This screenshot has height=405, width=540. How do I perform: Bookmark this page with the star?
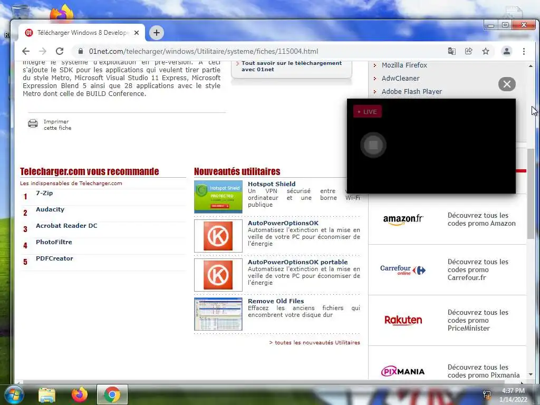pyautogui.click(x=486, y=51)
